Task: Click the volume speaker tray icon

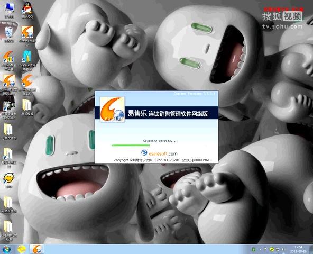Action: [x=283, y=249]
